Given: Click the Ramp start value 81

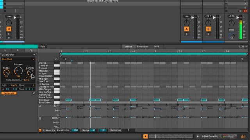Looking at the screenshot, I should click(94, 130).
